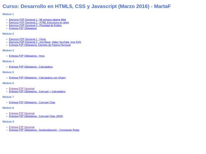206x154 pixels.
Task: Open Ejercicio P2P Opcional 1: Fonts link
Action: [x=27, y=39]
